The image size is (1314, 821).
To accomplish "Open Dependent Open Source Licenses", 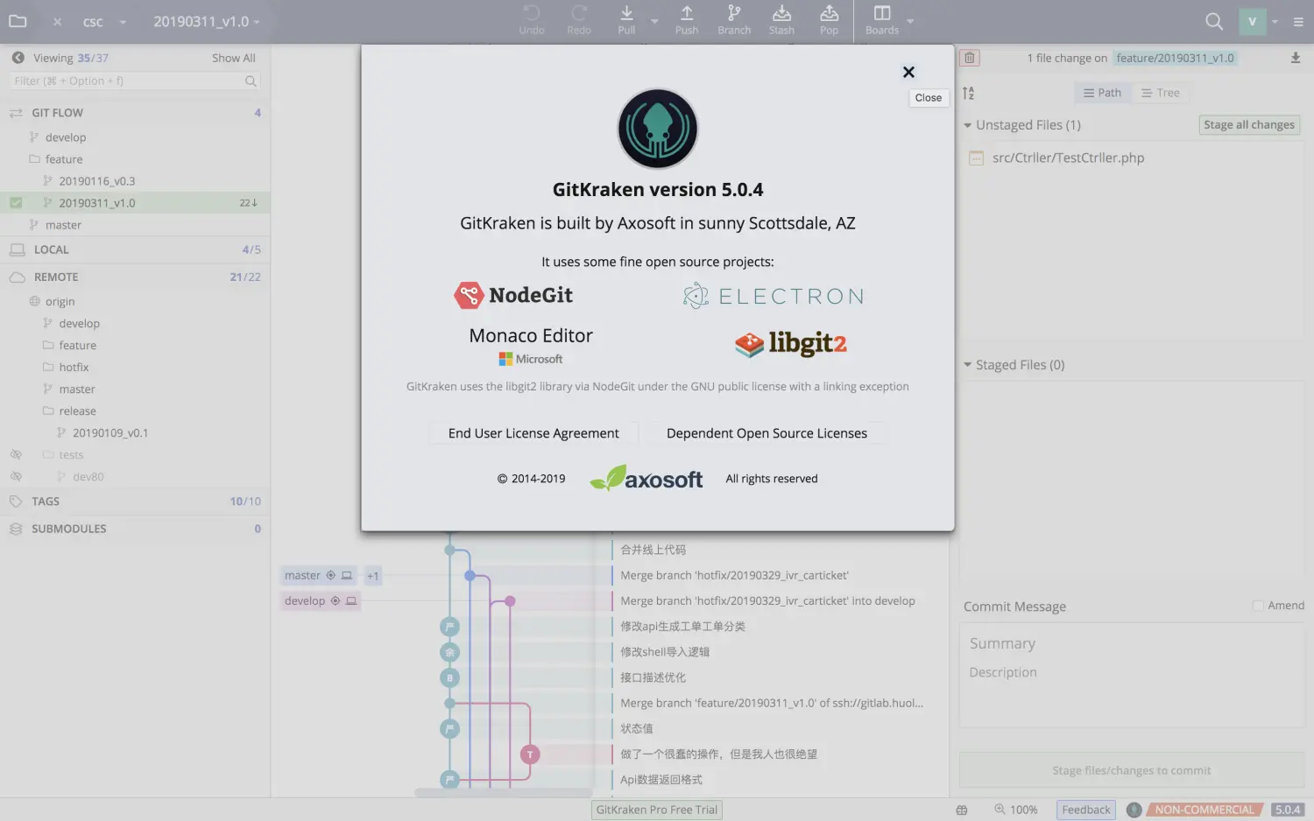I will pyautogui.click(x=766, y=433).
